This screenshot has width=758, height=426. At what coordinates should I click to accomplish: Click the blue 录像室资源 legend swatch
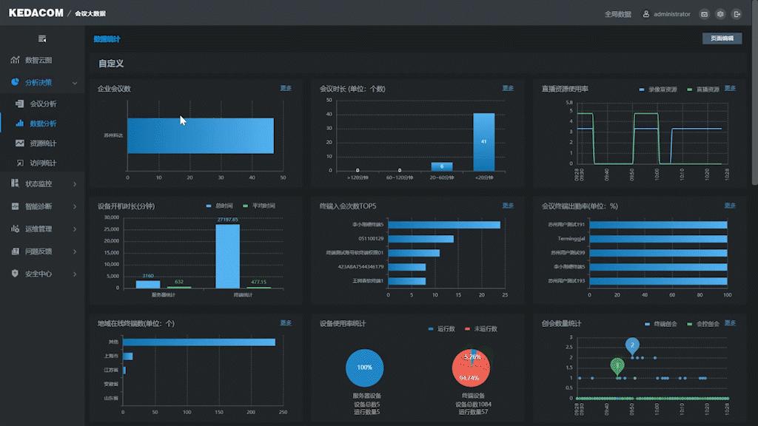[x=643, y=89]
